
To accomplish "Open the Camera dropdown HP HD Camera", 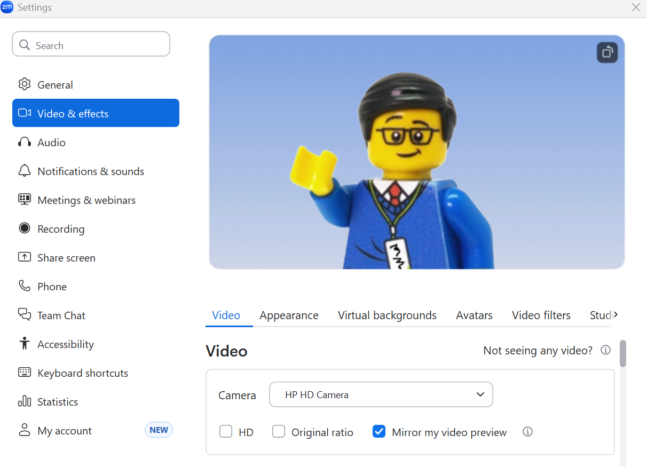I will (x=381, y=395).
